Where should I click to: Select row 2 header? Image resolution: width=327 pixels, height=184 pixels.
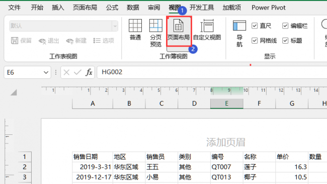pos(25,167)
